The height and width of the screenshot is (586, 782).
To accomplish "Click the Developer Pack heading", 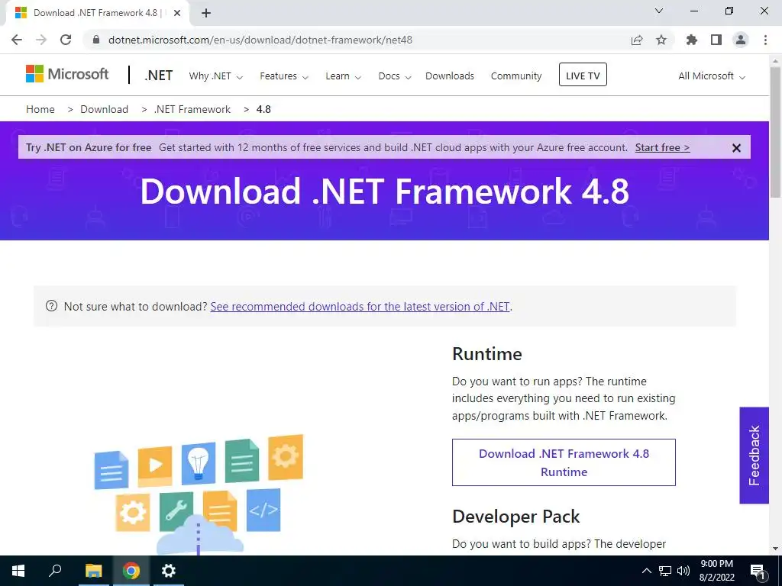I will coord(515,517).
